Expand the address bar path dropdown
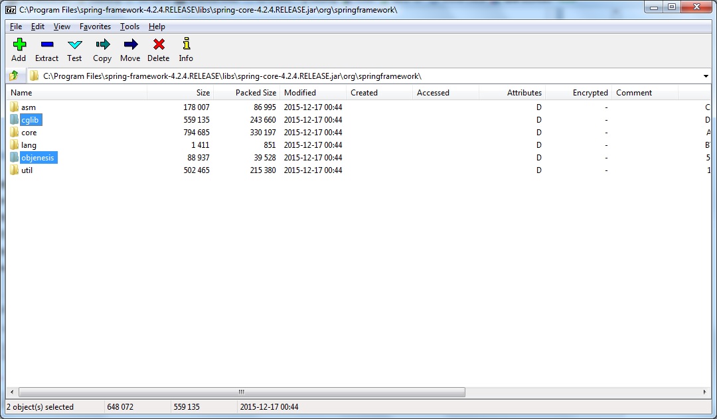The width and height of the screenshot is (717, 419). click(x=706, y=76)
